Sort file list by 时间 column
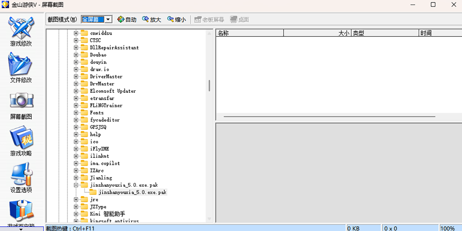 tap(440, 33)
